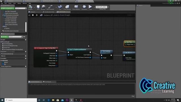Add a new Variable with the plus icon

pyautogui.click(x=26, y=59)
